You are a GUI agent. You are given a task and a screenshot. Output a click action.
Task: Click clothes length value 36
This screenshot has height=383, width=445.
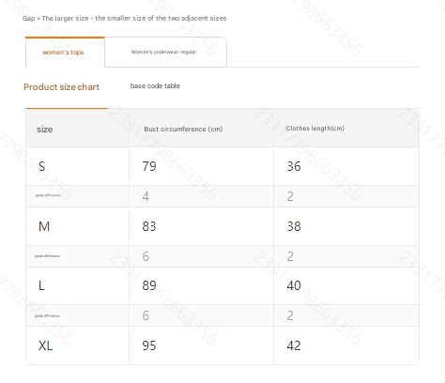pos(294,166)
